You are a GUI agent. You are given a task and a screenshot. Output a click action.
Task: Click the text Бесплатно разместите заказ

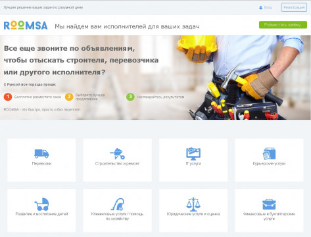(x=37, y=97)
